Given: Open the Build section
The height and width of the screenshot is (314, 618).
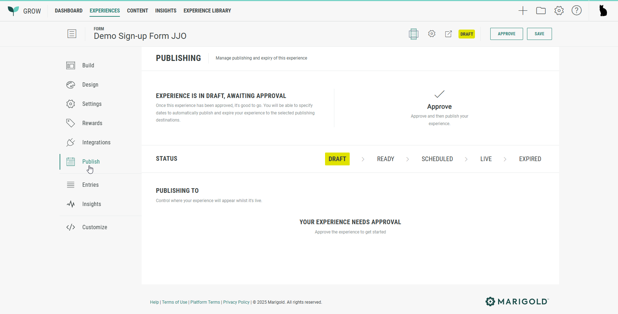Looking at the screenshot, I should pos(88,66).
